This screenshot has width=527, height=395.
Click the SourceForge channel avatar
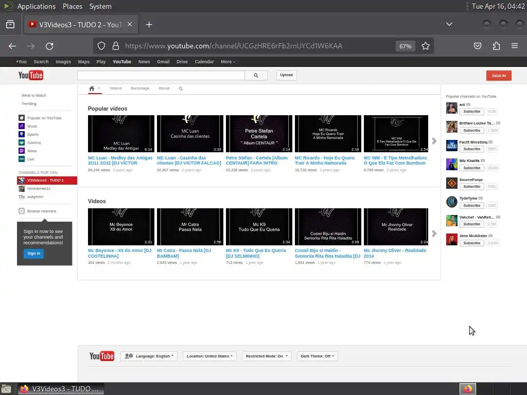(x=452, y=183)
